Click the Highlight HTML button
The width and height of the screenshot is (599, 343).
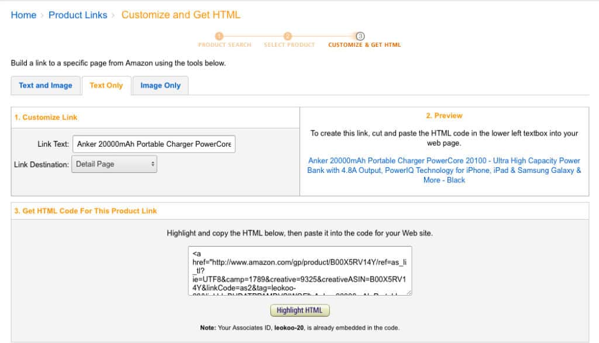(299, 310)
